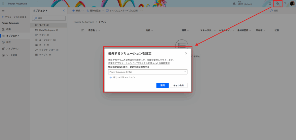Viewport: 296px width, 140px height.
Task: Click the 適用 button
Action: point(162,86)
